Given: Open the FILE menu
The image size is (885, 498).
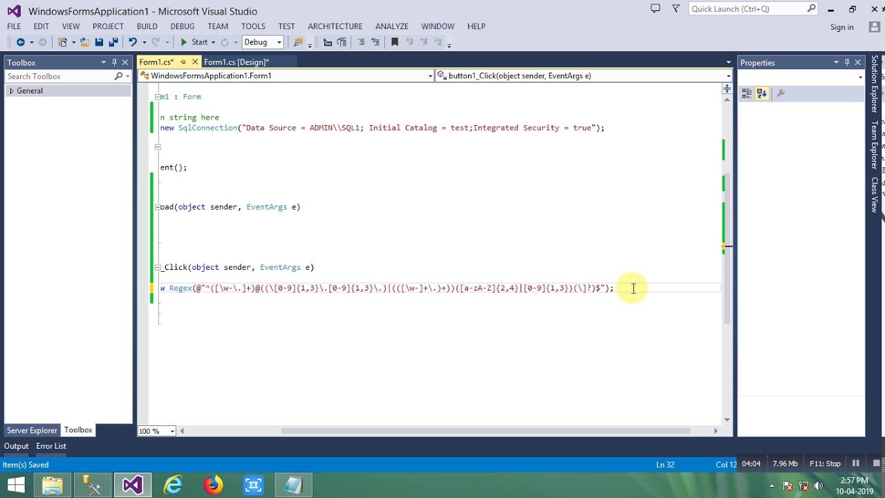Looking at the screenshot, I should (x=14, y=26).
